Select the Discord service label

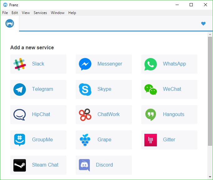(104, 165)
